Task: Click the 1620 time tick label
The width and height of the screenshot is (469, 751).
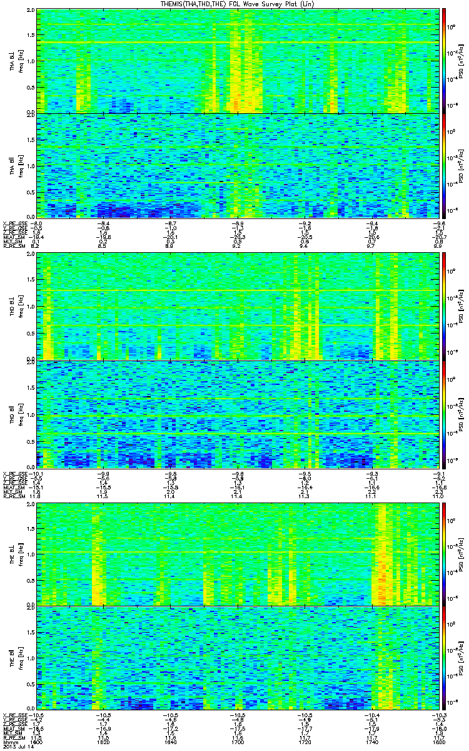Action: tap(103, 742)
